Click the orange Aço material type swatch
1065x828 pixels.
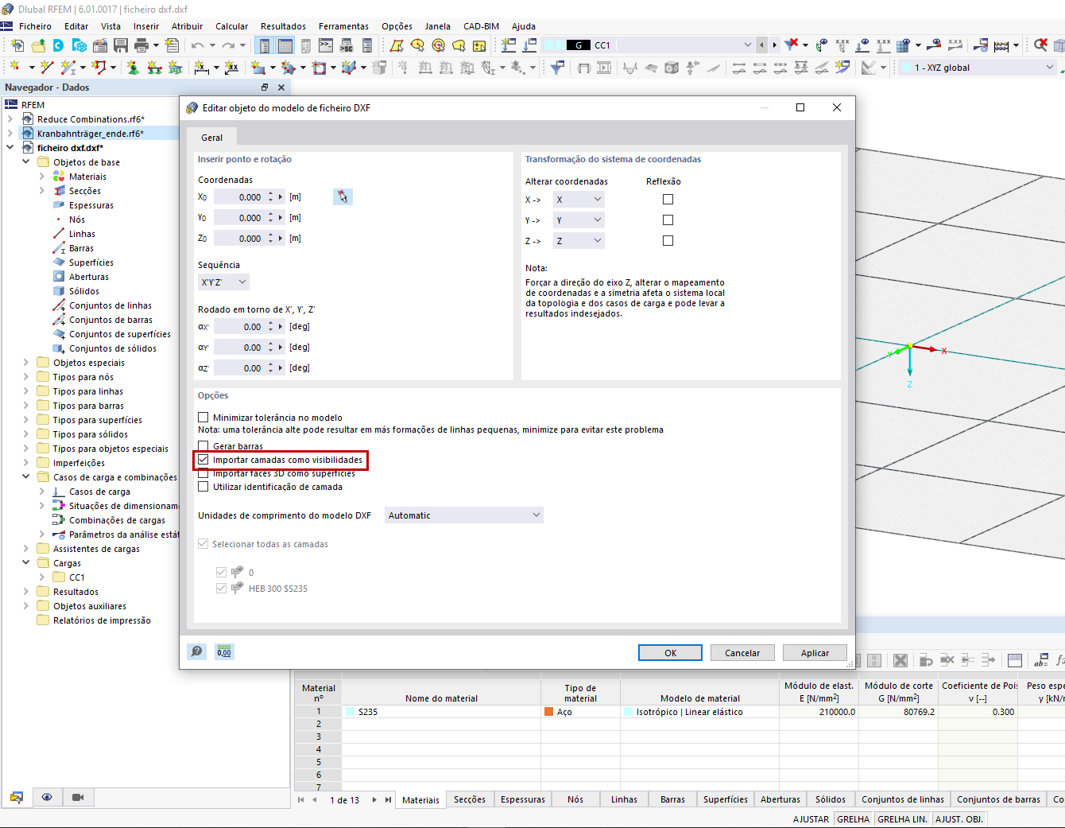point(548,712)
